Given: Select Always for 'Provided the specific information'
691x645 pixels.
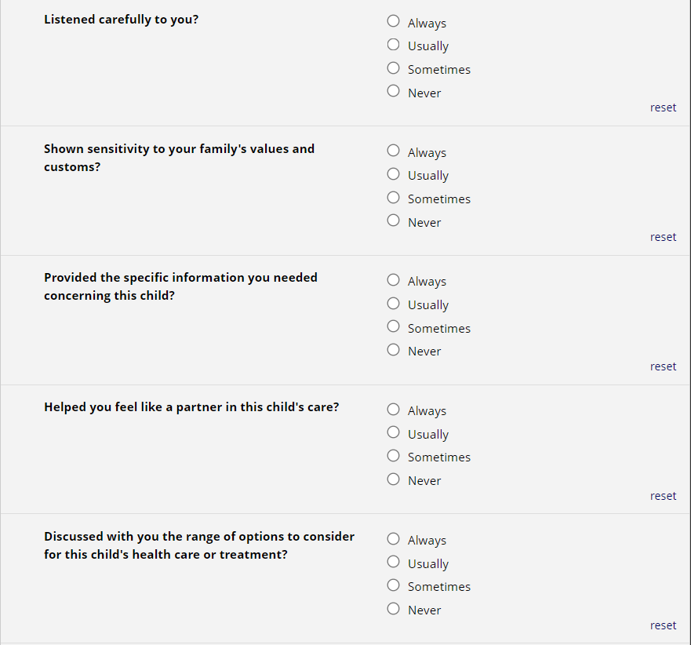Looking at the screenshot, I should [394, 280].
